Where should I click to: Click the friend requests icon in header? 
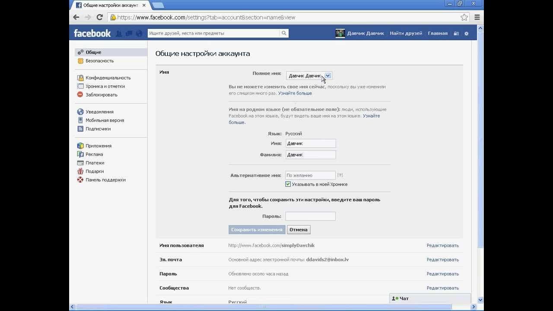[x=119, y=33]
